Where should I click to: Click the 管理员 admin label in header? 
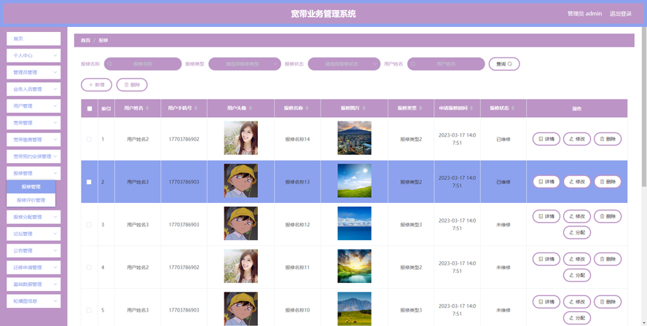584,14
